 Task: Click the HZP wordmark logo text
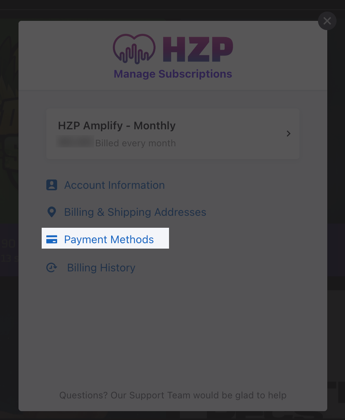[198, 49]
